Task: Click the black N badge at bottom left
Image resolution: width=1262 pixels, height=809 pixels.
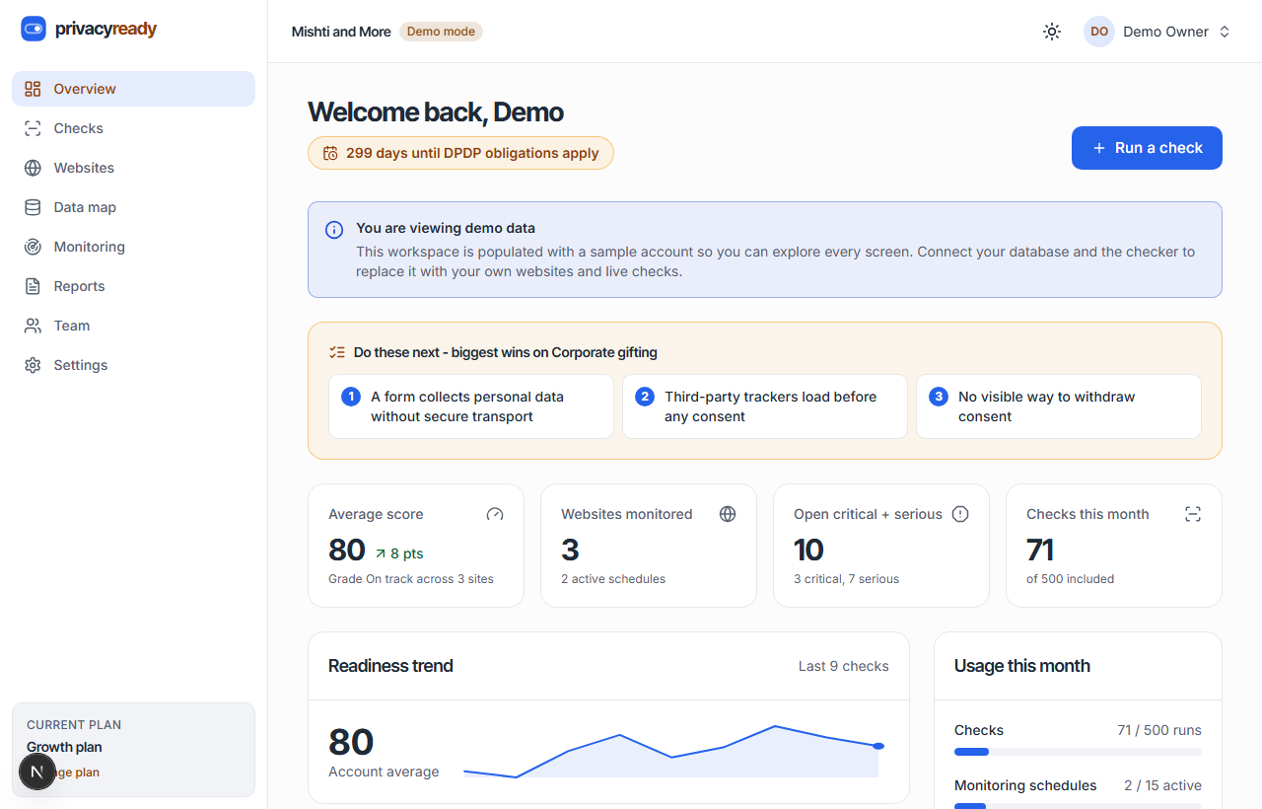Action: (37, 772)
